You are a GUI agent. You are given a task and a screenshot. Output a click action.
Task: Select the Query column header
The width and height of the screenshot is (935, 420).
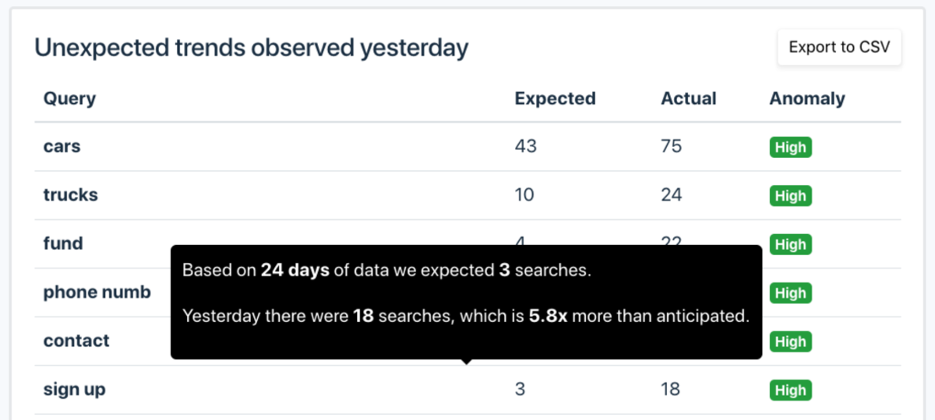pyautogui.click(x=69, y=99)
